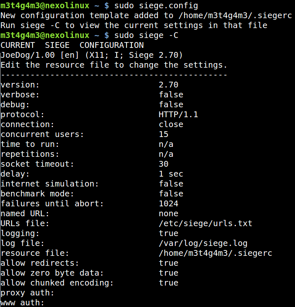Screen dimensions: 295x307
Task: Click the failures until abort value 1024
Action: click(x=169, y=203)
